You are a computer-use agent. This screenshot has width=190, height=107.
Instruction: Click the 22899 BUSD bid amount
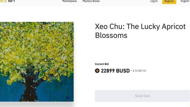pos(115,71)
